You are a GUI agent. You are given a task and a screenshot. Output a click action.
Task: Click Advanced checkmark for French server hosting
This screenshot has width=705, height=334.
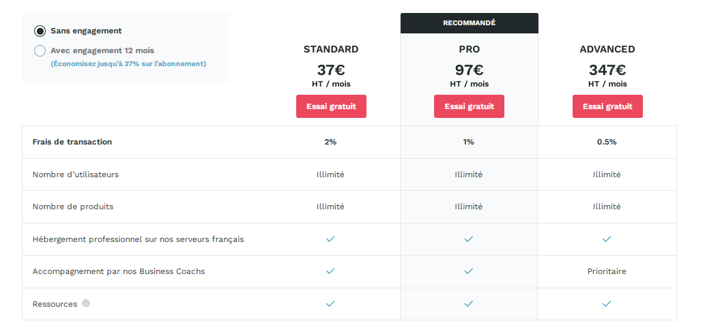point(607,239)
